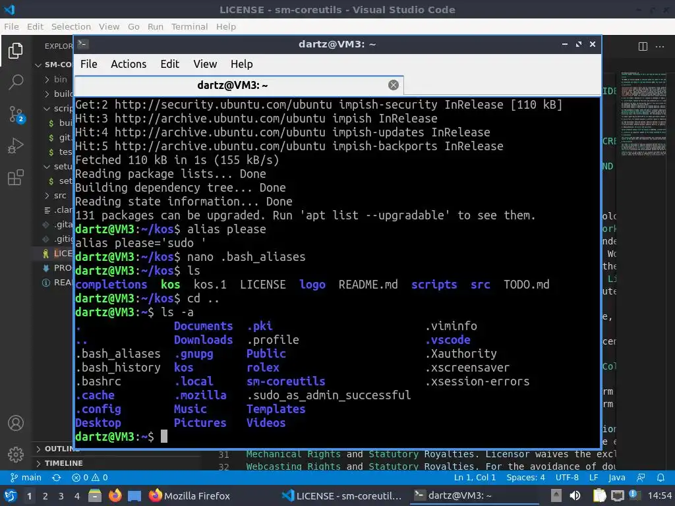Click the notification tray icon with the blue badge
The height and width of the screenshot is (506, 675).
[x=633, y=495]
